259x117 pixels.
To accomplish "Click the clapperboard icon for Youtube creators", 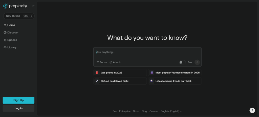I will tap(152, 73).
